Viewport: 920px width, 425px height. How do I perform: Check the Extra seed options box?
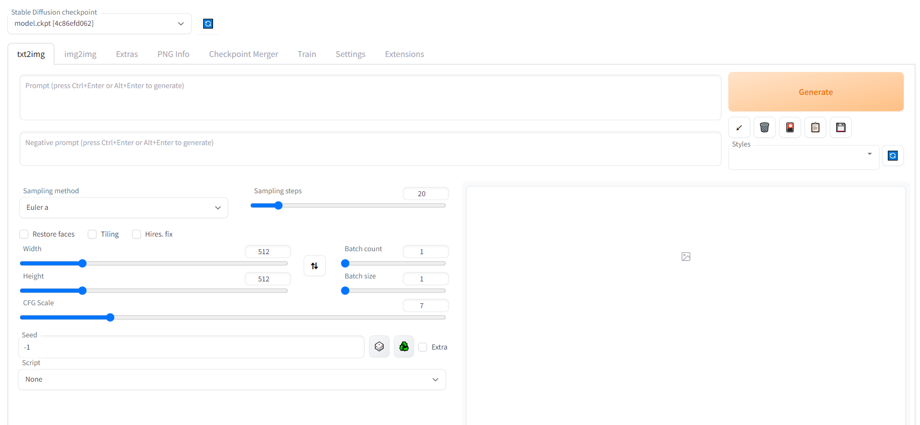423,347
